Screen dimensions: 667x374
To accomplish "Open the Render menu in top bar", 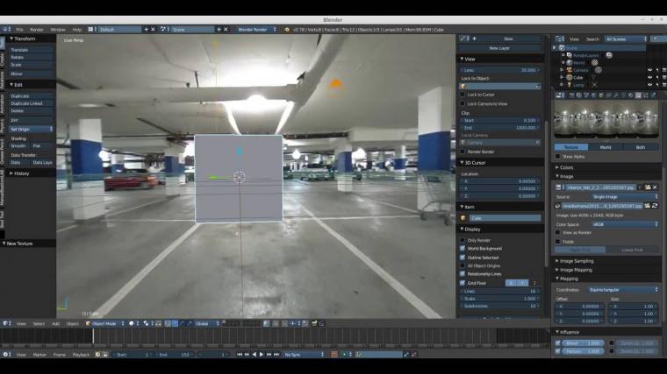I will (x=37, y=29).
